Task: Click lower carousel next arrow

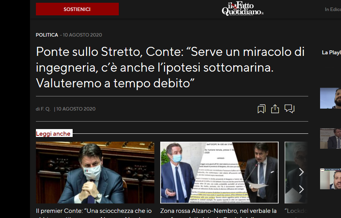Action: tap(301, 189)
